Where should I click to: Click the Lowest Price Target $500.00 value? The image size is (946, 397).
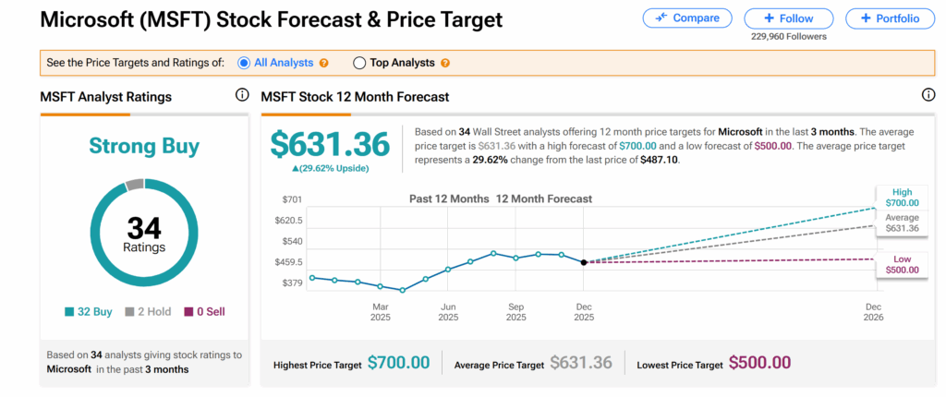(x=759, y=364)
